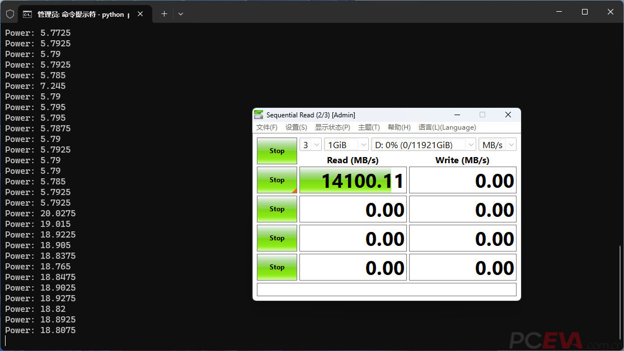Open the 显示状态(P) menu
This screenshot has width=624, height=351.
click(x=332, y=127)
